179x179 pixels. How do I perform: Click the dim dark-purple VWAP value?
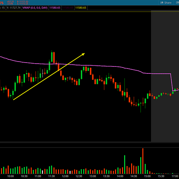68,8
